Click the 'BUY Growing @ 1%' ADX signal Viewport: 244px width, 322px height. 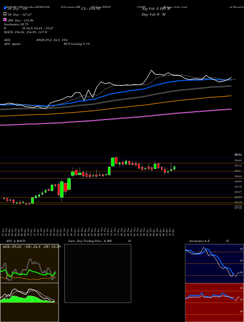pos(77,44)
